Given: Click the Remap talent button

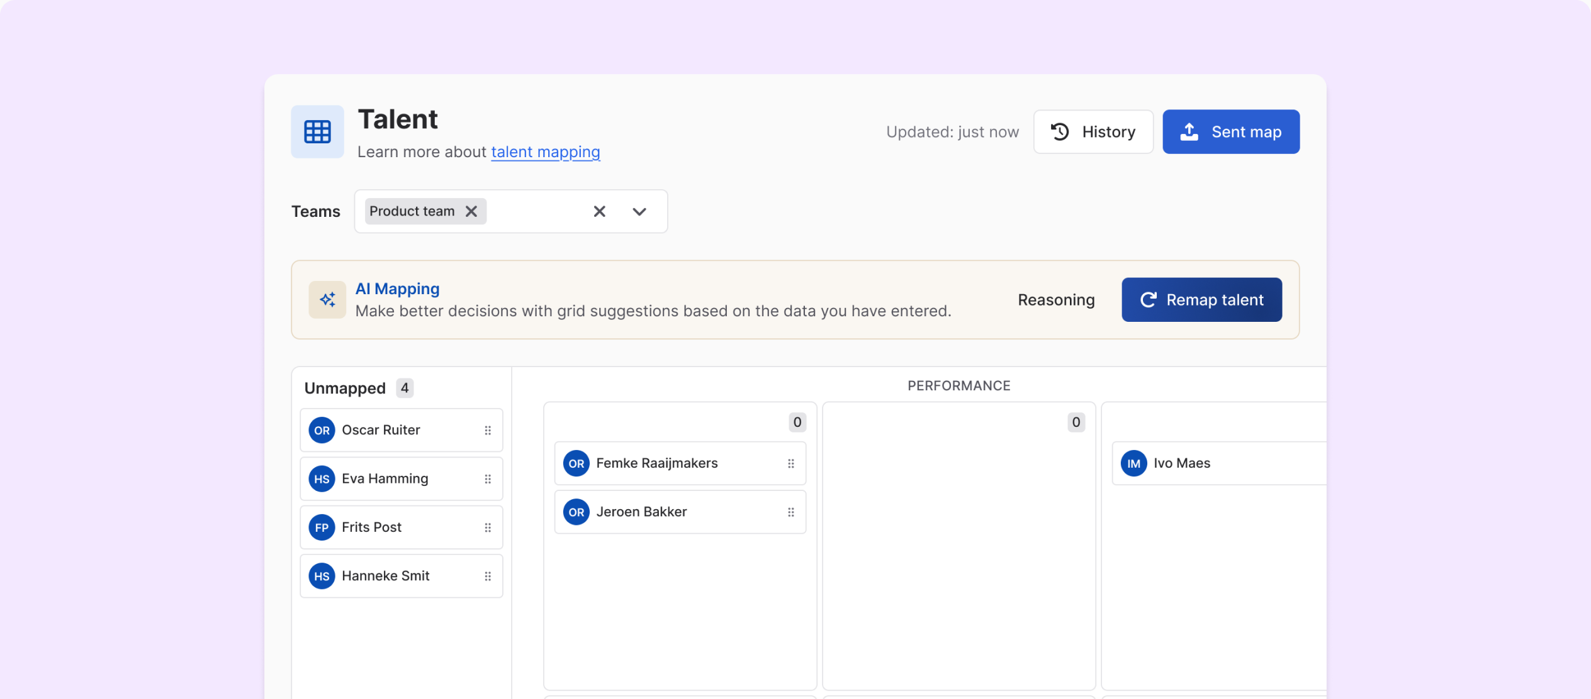Looking at the screenshot, I should click(1201, 300).
